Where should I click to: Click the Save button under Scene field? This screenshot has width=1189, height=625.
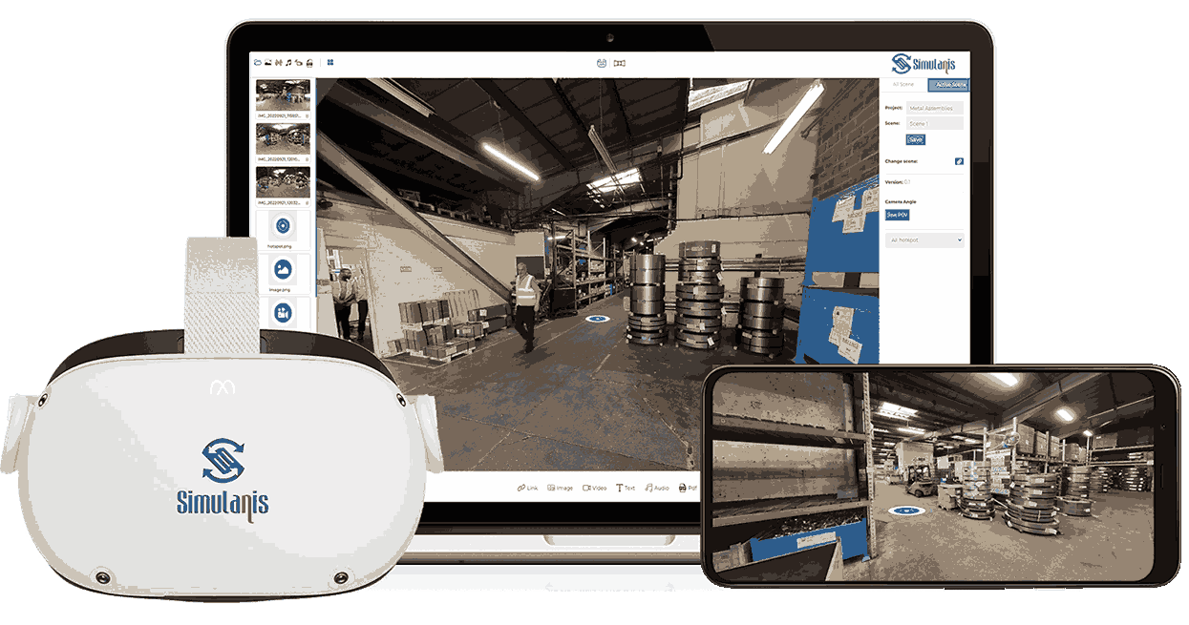coord(915,138)
